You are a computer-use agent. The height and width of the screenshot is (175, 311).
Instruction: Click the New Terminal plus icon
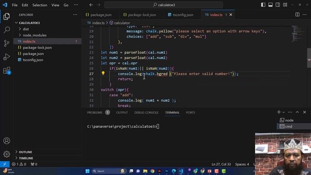tap(278, 112)
